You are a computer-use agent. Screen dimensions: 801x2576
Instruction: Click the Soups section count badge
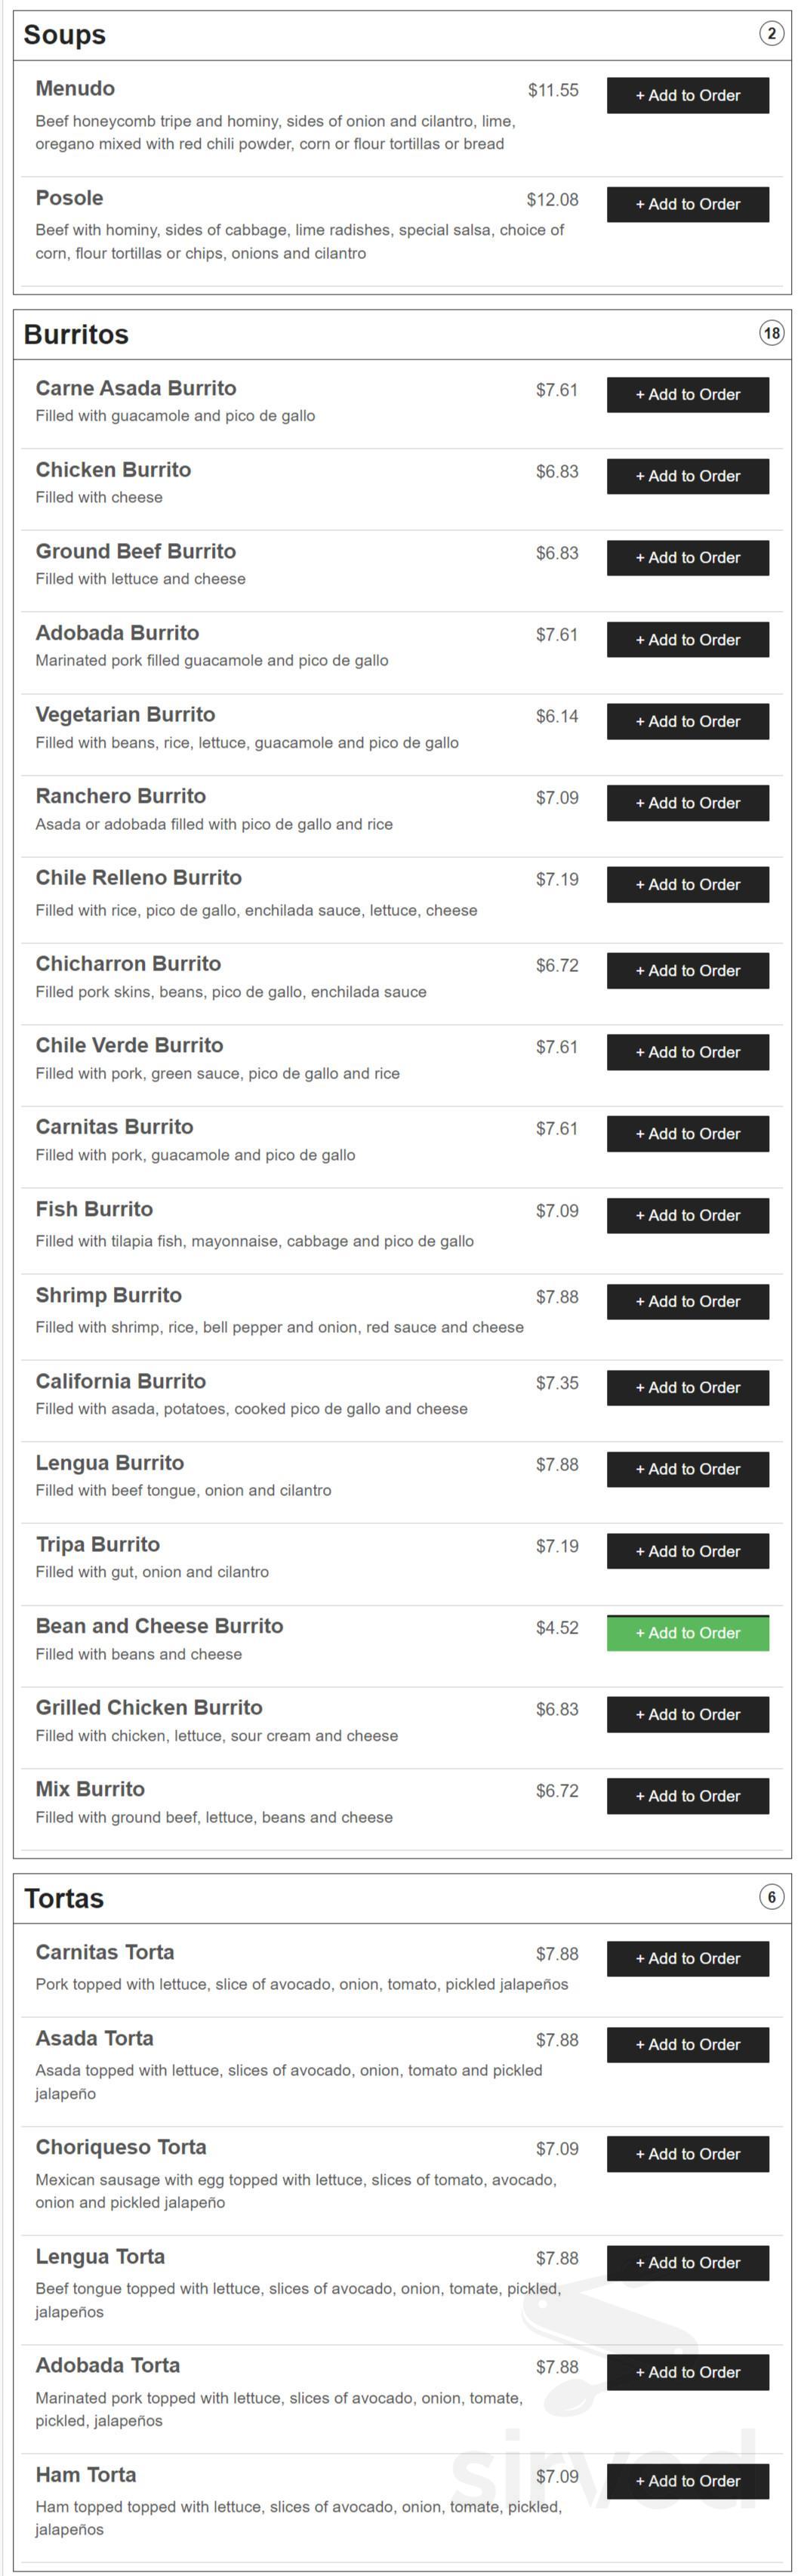click(x=771, y=33)
